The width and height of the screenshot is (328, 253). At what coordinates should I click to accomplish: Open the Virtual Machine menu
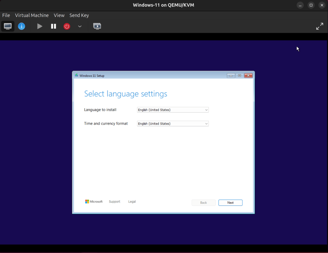(32, 15)
